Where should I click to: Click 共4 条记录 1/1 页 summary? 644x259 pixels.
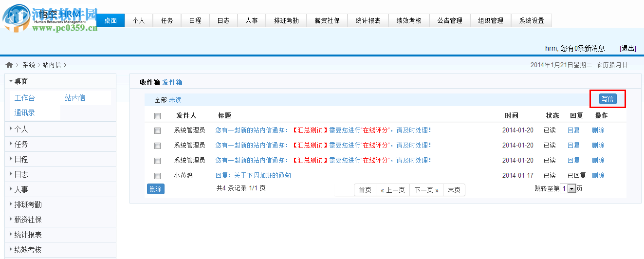click(241, 187)
